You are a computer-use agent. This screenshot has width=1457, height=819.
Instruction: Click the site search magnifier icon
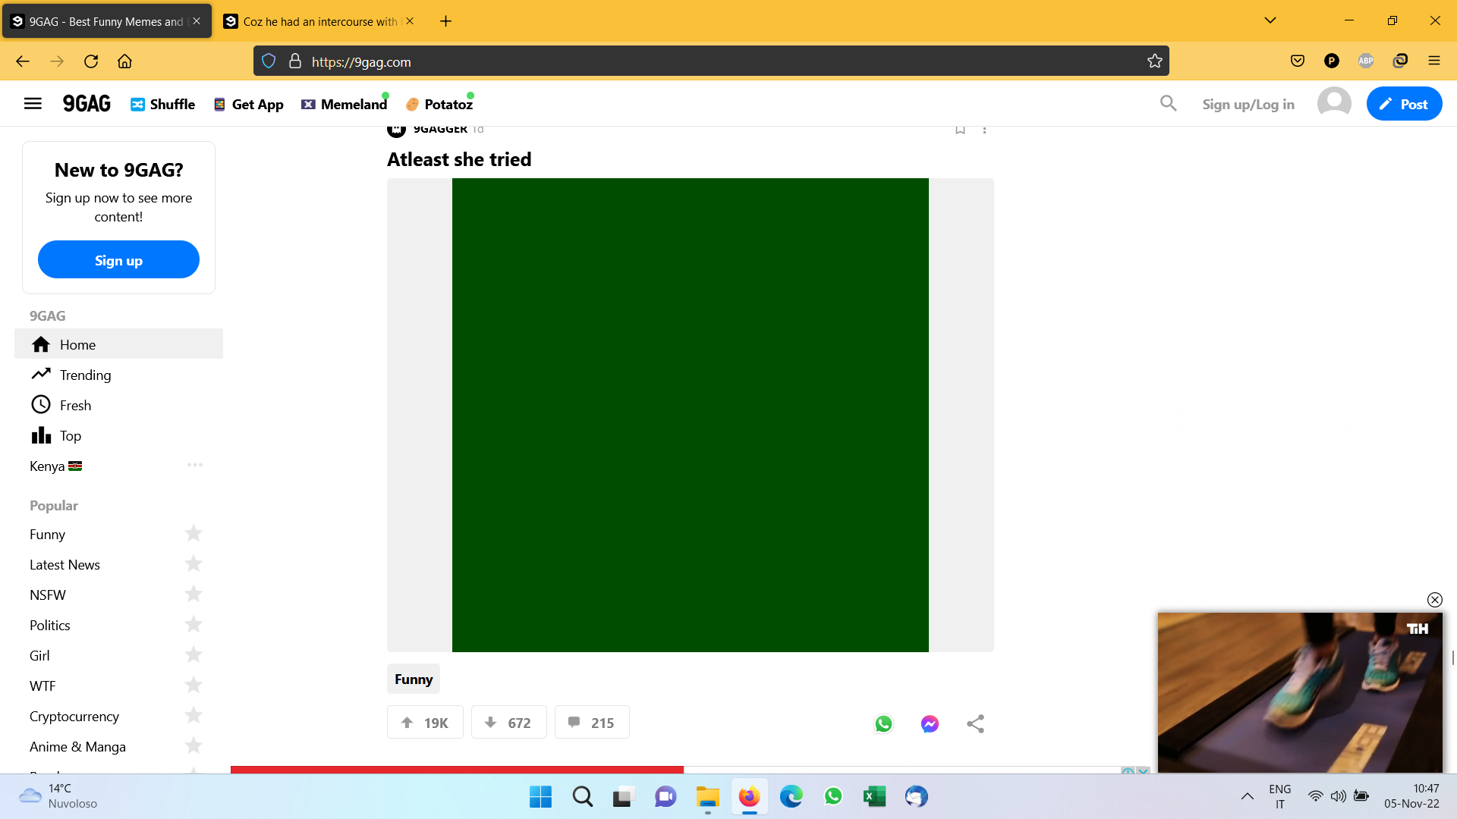click(1168, 104)
